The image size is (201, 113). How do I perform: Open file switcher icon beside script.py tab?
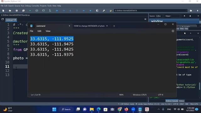(x=3, y=19)
